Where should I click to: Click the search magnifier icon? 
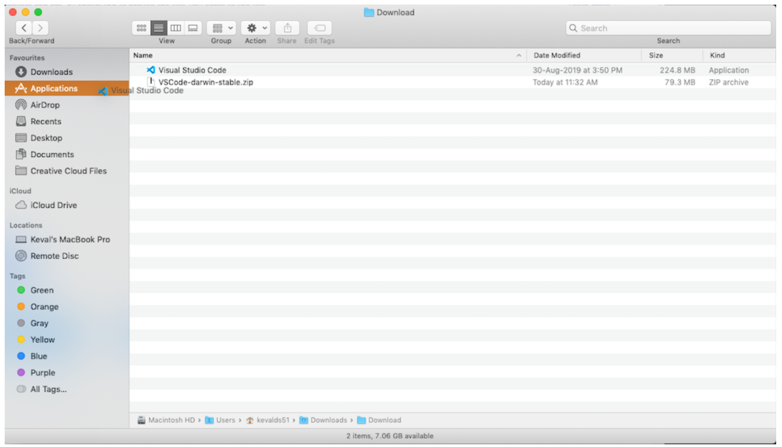(x=573, y=28)
